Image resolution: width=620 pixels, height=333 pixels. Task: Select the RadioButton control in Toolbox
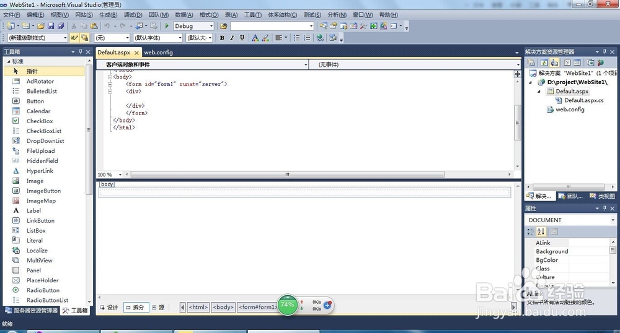tap(43, 290)
